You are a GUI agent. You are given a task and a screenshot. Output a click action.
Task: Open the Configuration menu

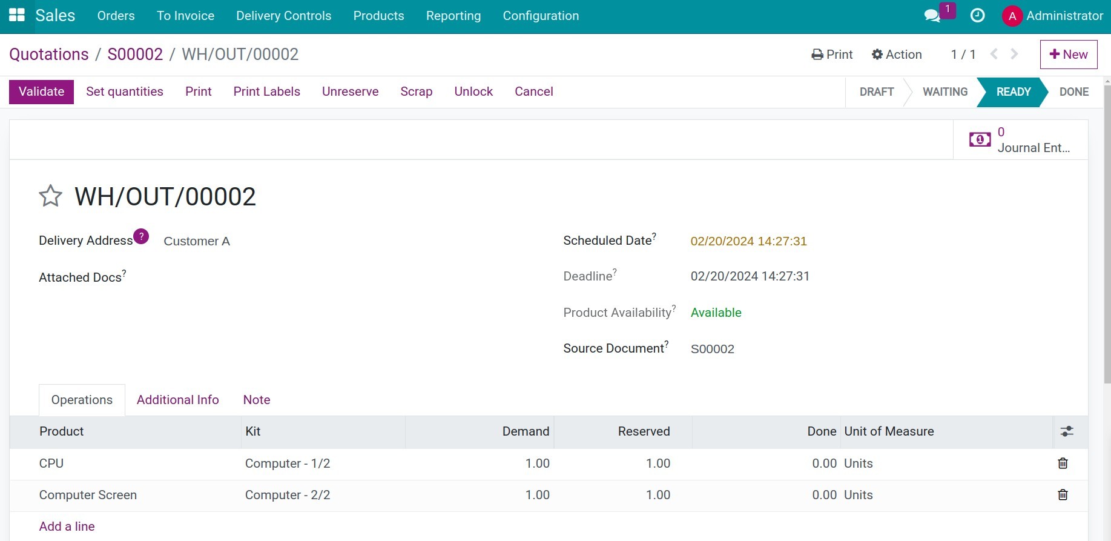(541, 16)
